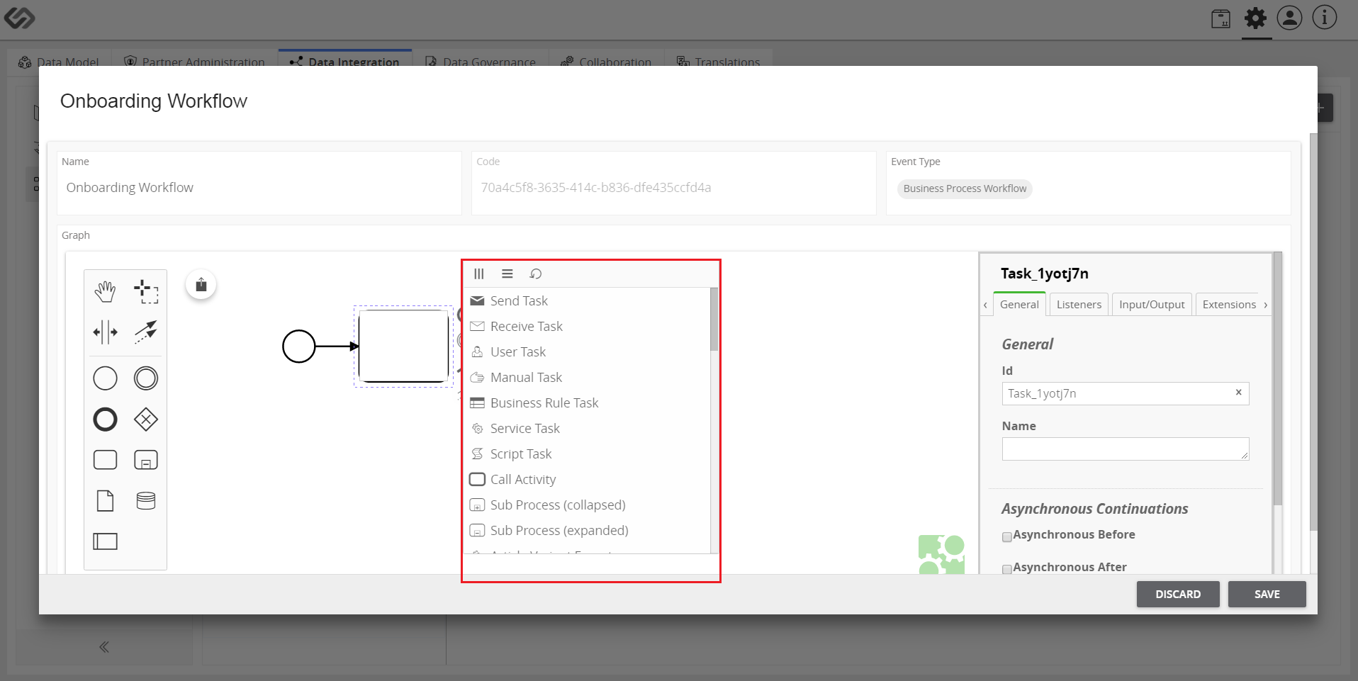Click the Business Process Workflow chip

(965, 188)
